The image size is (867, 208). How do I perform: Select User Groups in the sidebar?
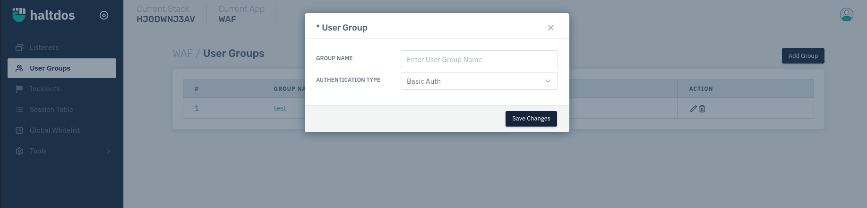(x=62, y=68)
